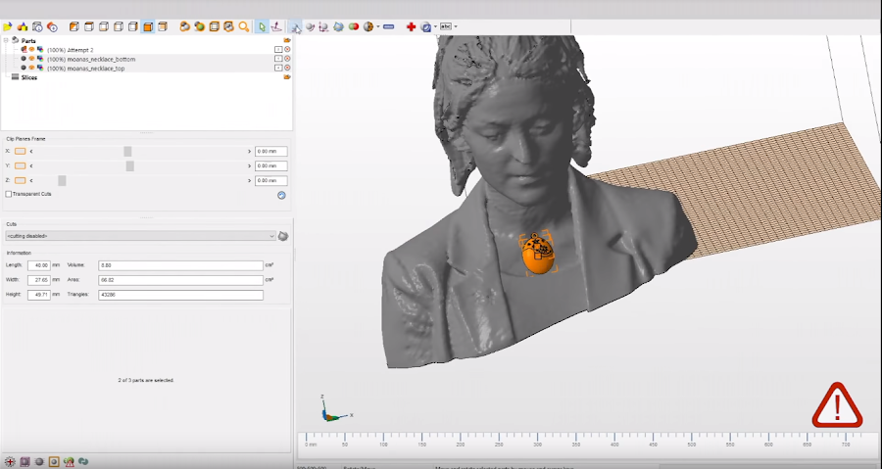Toggle visibility eye of Attempt 2
Screen dimensions: 882x469
pyautogui.click(x=32, y=49)
